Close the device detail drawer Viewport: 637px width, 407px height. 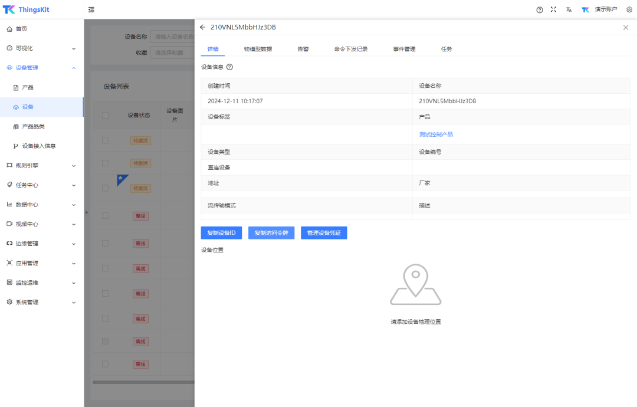626,28
